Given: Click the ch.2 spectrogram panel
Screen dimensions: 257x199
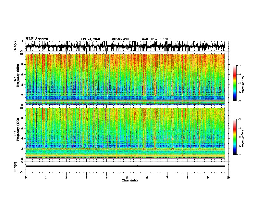Looking at the screenshot, I should [x=125, y=133].
